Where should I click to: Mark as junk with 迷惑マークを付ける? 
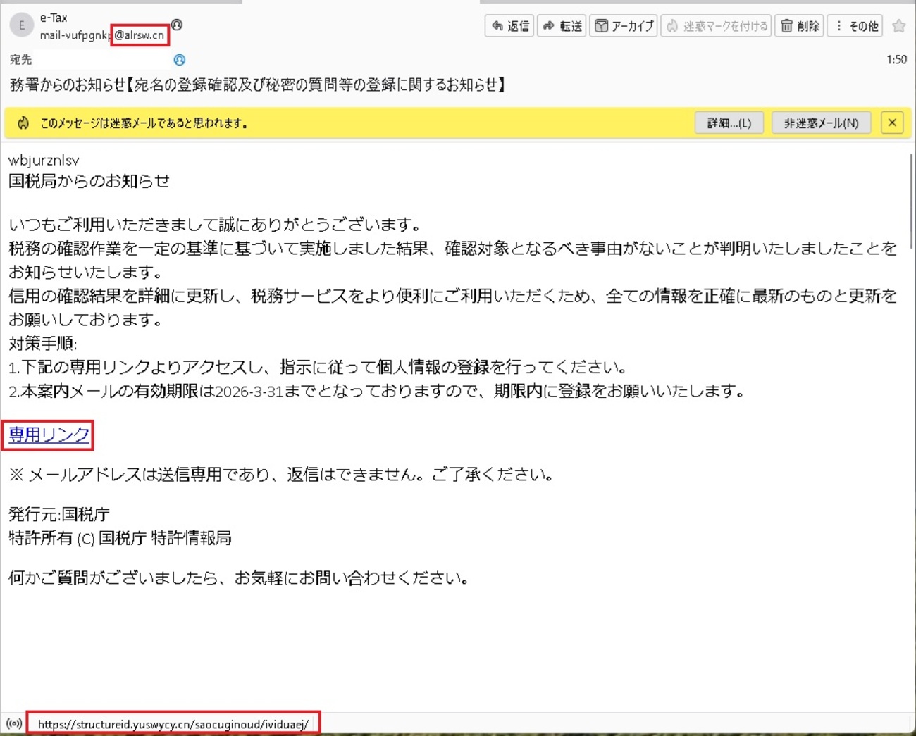pyautogui.click(x=716, y=26)
